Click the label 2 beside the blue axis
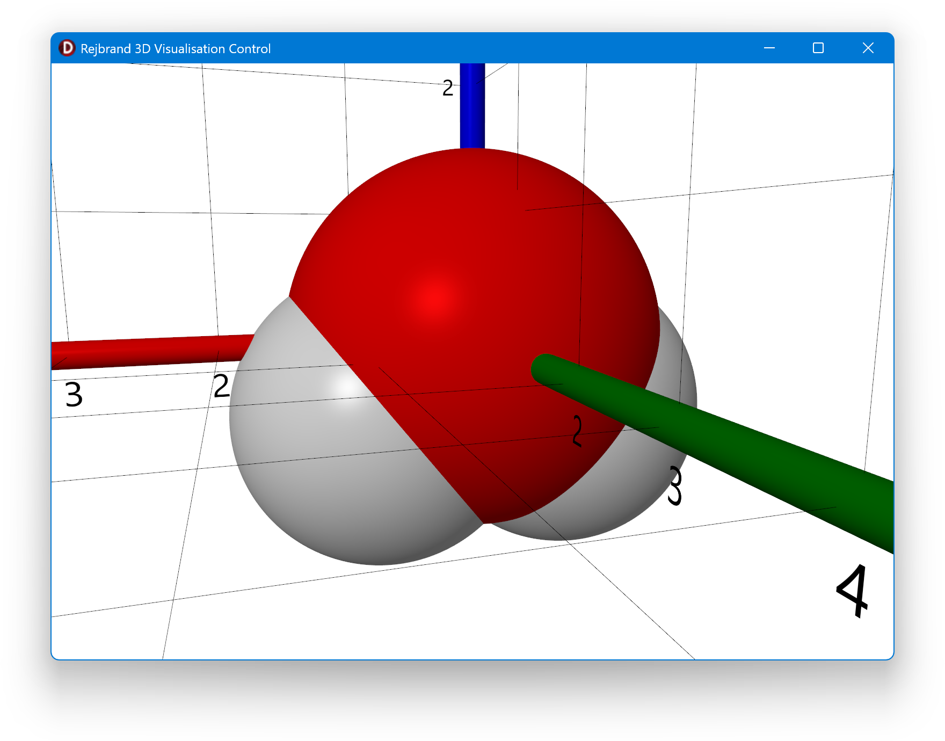The image size is (945, 741). pos(448,88)
